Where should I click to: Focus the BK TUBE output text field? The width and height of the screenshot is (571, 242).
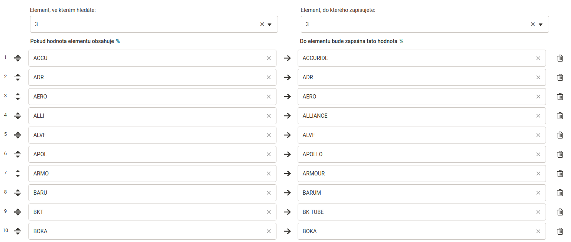tap(416, 212)
